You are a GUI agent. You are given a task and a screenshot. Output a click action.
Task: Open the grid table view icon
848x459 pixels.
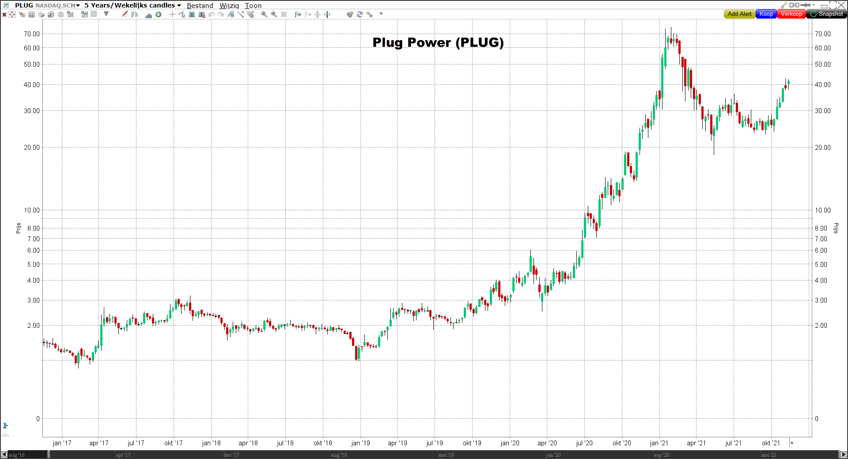tap(31, 14)
